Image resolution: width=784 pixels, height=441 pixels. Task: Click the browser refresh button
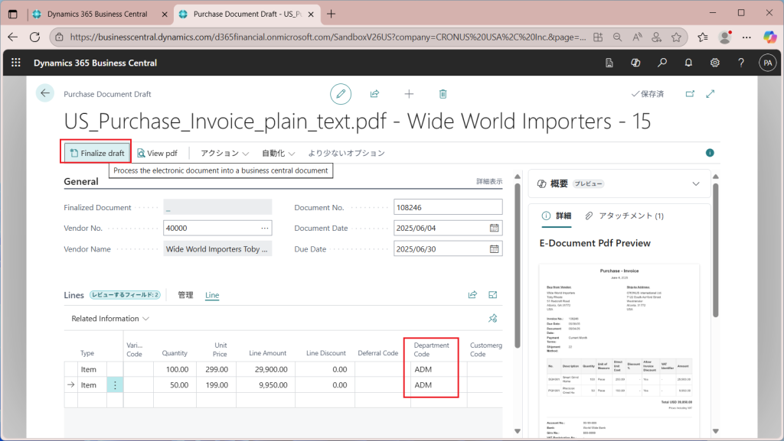[34, 37]
